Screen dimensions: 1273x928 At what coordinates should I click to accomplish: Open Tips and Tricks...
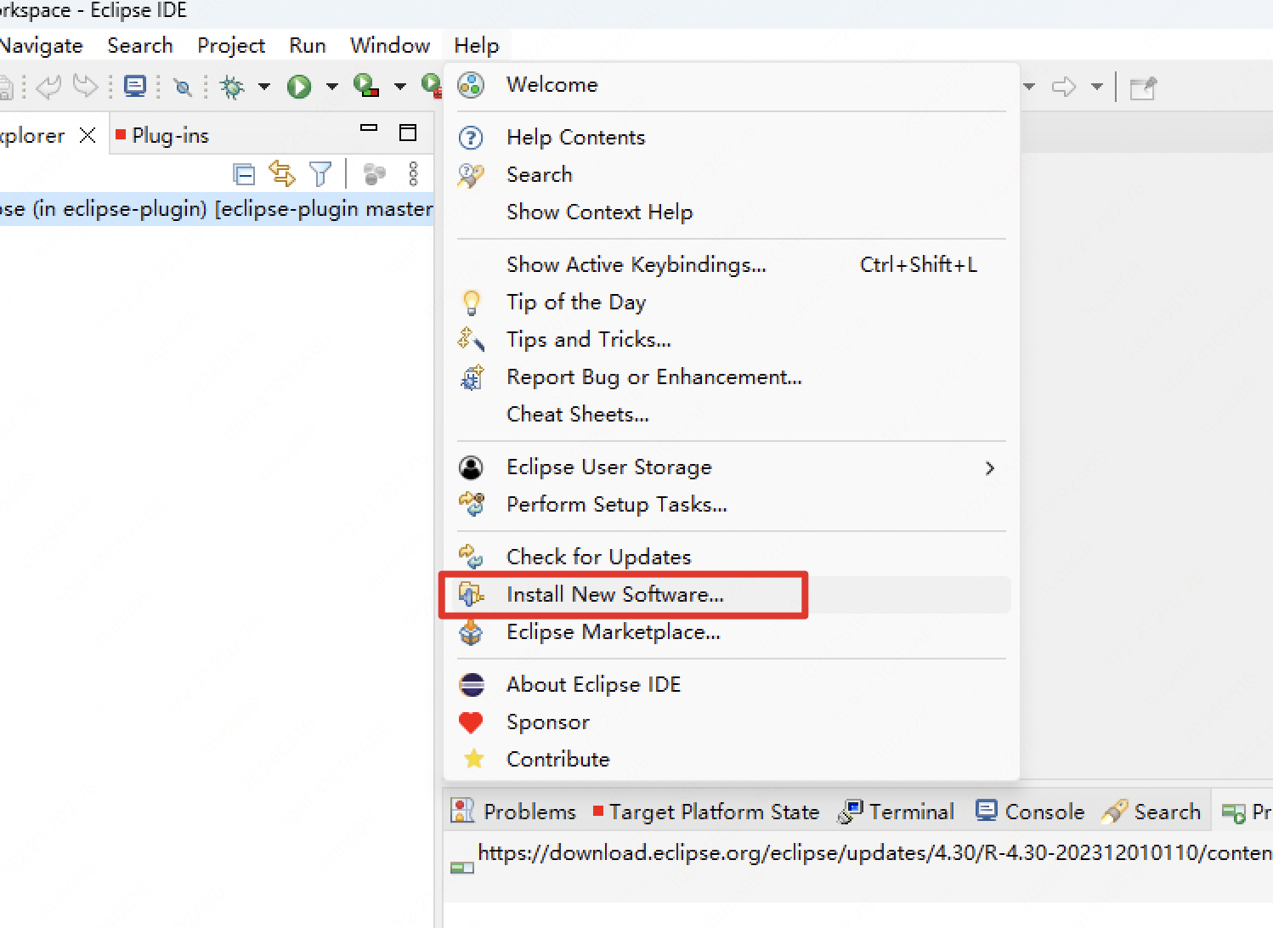coord(731,340)
